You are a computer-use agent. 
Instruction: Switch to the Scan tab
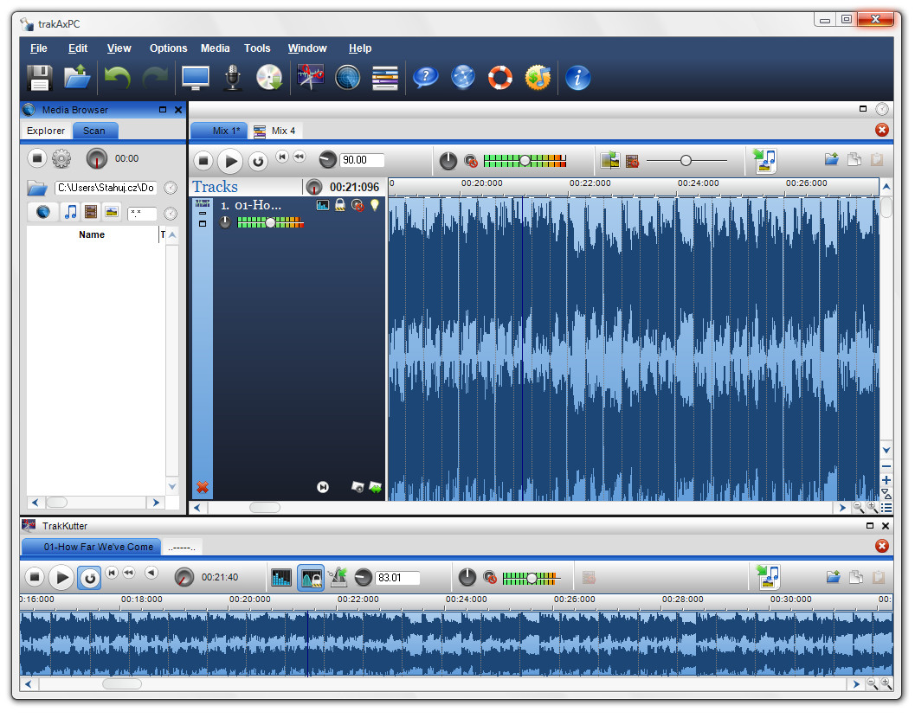coord(94,131)
